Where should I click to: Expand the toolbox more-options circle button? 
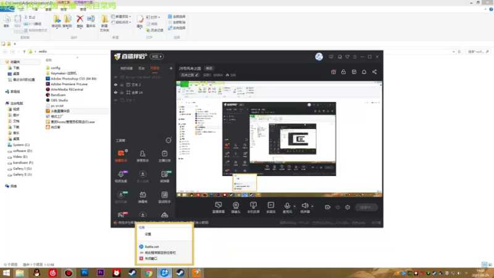(x=169, y=140)
